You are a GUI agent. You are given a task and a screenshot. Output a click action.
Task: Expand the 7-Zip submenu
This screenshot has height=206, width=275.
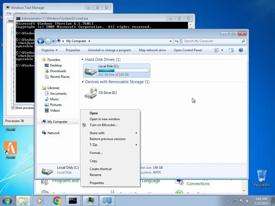[x=110, y=145]
